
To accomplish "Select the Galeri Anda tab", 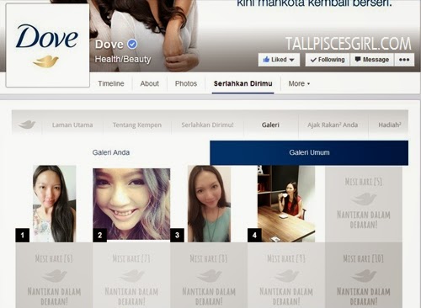I will tap(111, 152).
